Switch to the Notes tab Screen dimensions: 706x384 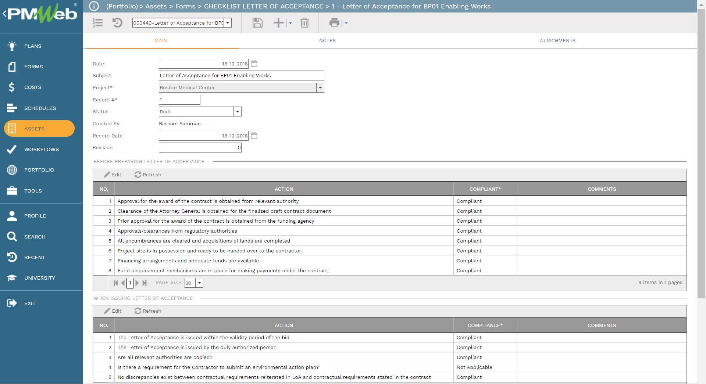point(327,41)
